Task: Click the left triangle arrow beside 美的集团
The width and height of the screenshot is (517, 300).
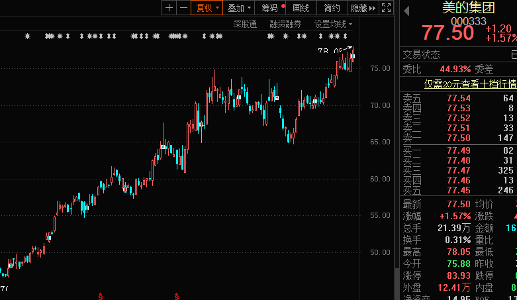Action: [406, 11]
